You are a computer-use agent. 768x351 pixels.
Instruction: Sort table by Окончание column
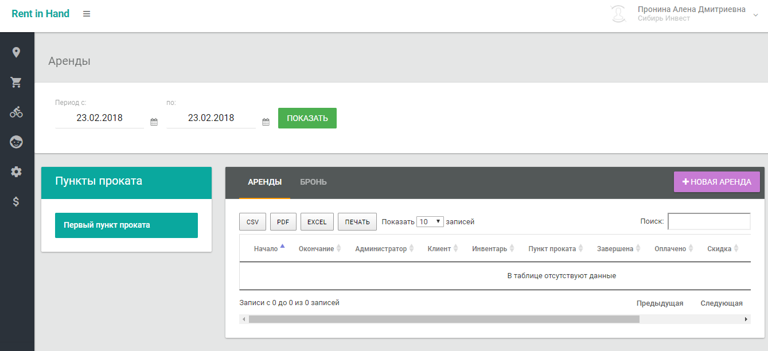[x=320, y=248]
